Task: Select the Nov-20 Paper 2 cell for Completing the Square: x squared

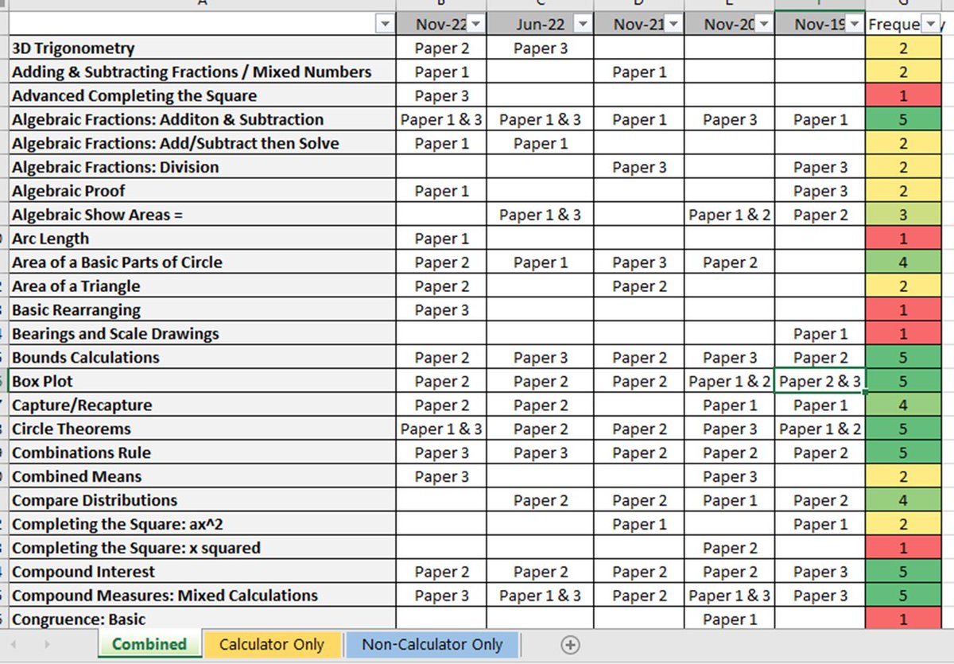Action: point(730,549)
